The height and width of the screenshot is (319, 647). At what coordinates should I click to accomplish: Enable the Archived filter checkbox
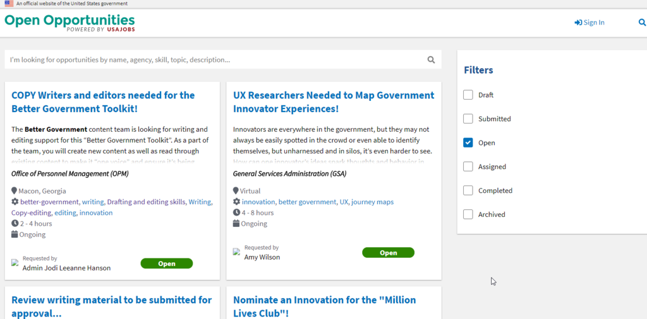[x=468, y=214]
